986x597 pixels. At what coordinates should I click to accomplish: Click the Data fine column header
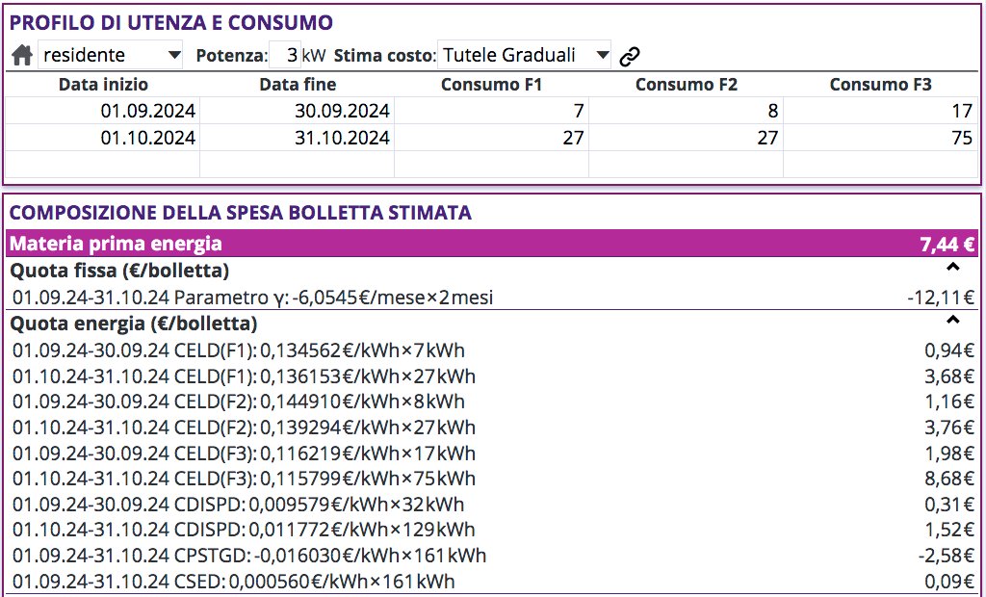pos(298,85)
